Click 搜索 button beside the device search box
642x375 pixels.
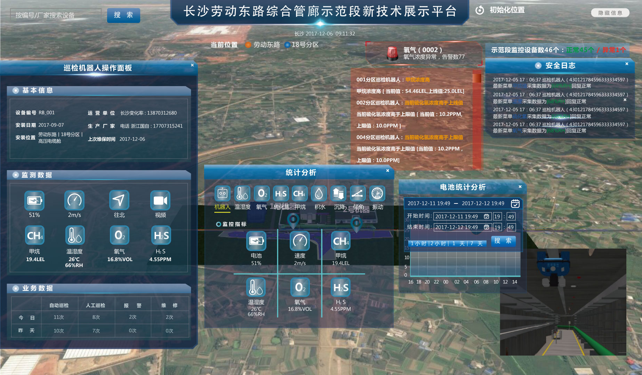[x=123, y=15]
